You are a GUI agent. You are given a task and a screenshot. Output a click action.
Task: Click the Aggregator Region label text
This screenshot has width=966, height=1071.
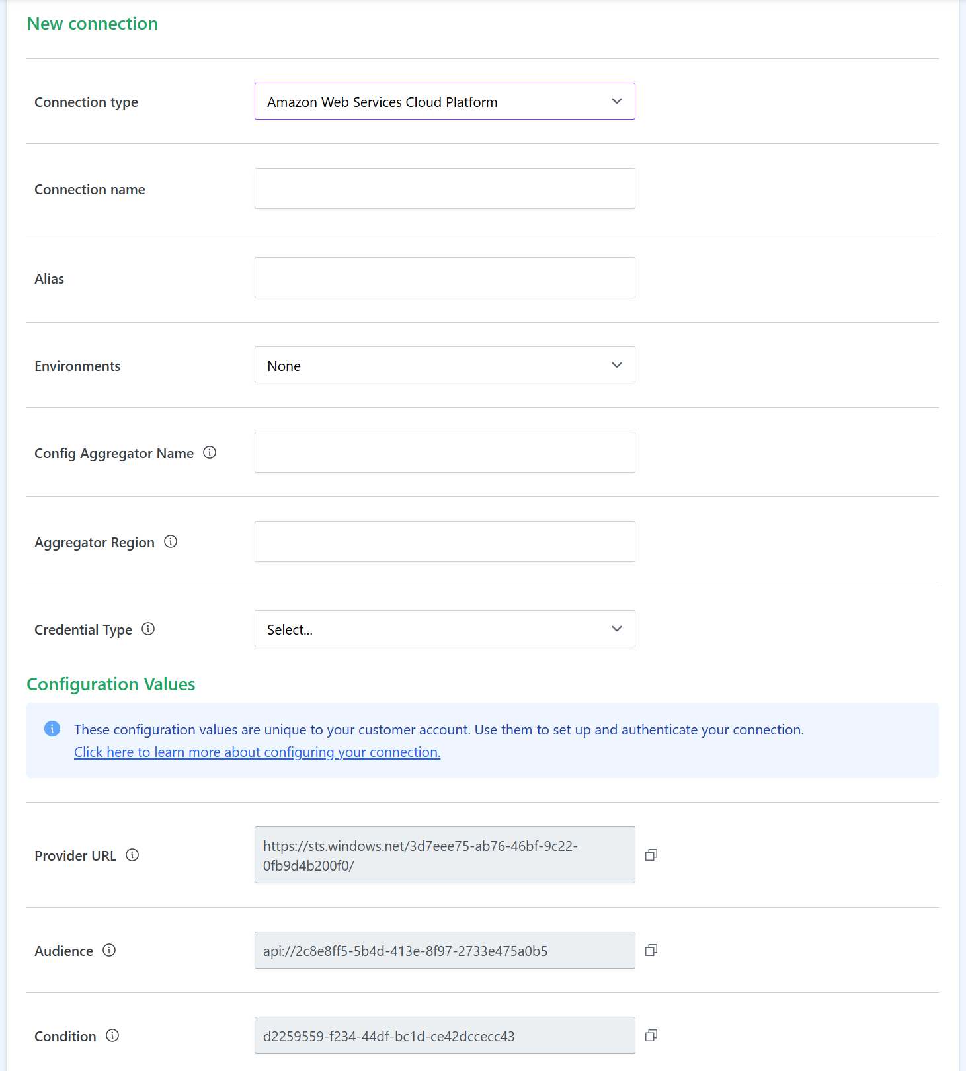[x=95, y=543]
